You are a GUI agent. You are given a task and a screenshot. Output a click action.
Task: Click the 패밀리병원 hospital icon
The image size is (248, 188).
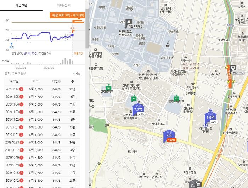tap(190, 169)
